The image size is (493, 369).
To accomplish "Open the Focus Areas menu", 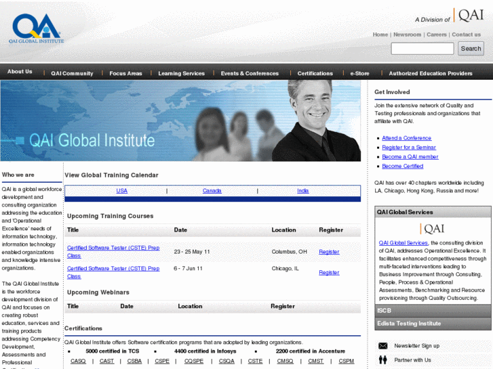I will 125,74.
